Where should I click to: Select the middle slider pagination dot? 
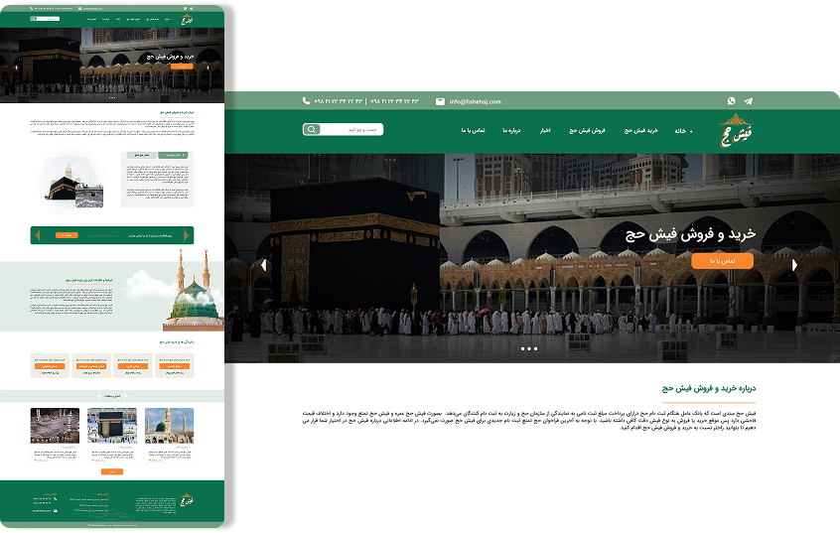point(529,348)
